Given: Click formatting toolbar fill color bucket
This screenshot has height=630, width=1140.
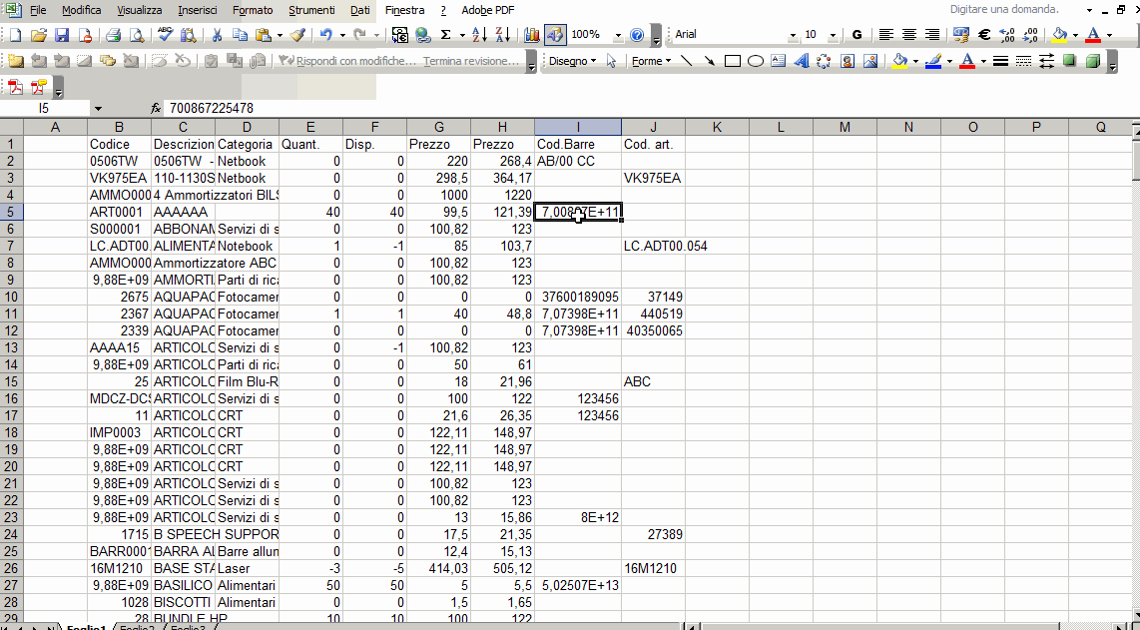Looking at the screenshot, I should (x=1059, y=35).
